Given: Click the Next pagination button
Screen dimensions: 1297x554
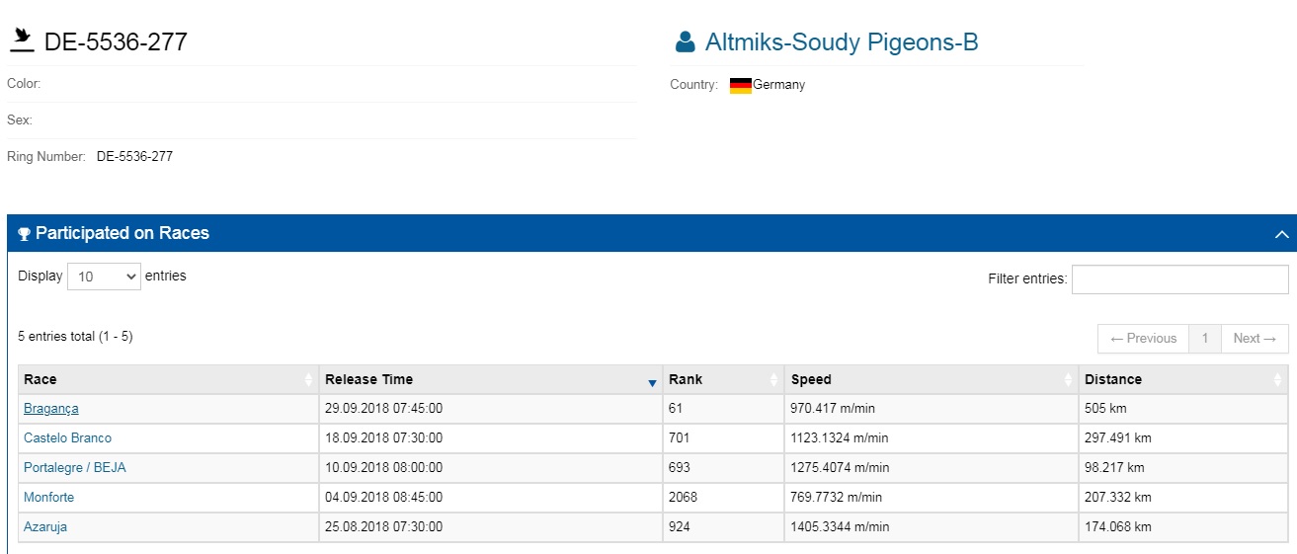Looking at the screenshot, I should click(1255, 339).
